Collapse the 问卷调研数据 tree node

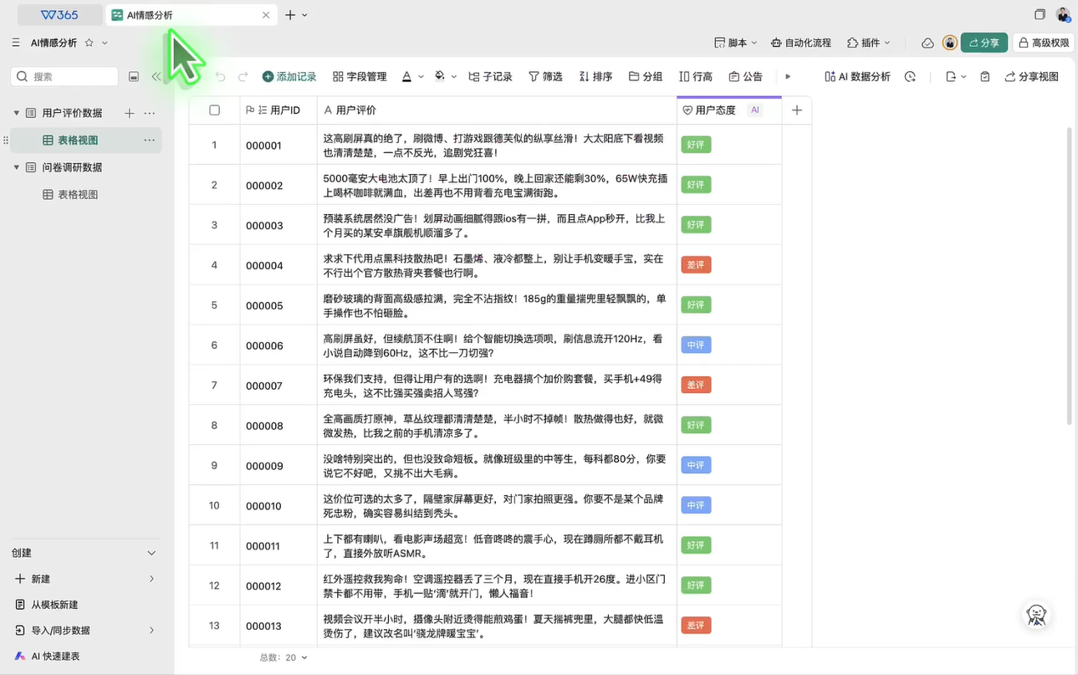pyautogui.click(x=16, y=167)
